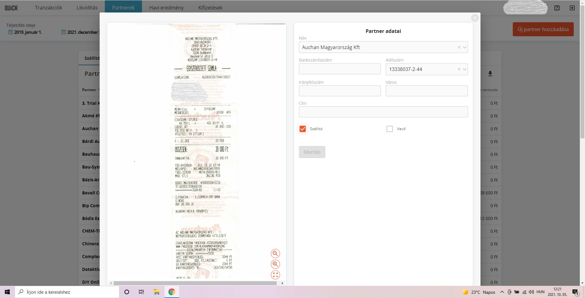Click the 12 000 Ft debt value
The width and height of the screenshot is (585, 298).
click(489, 218)
